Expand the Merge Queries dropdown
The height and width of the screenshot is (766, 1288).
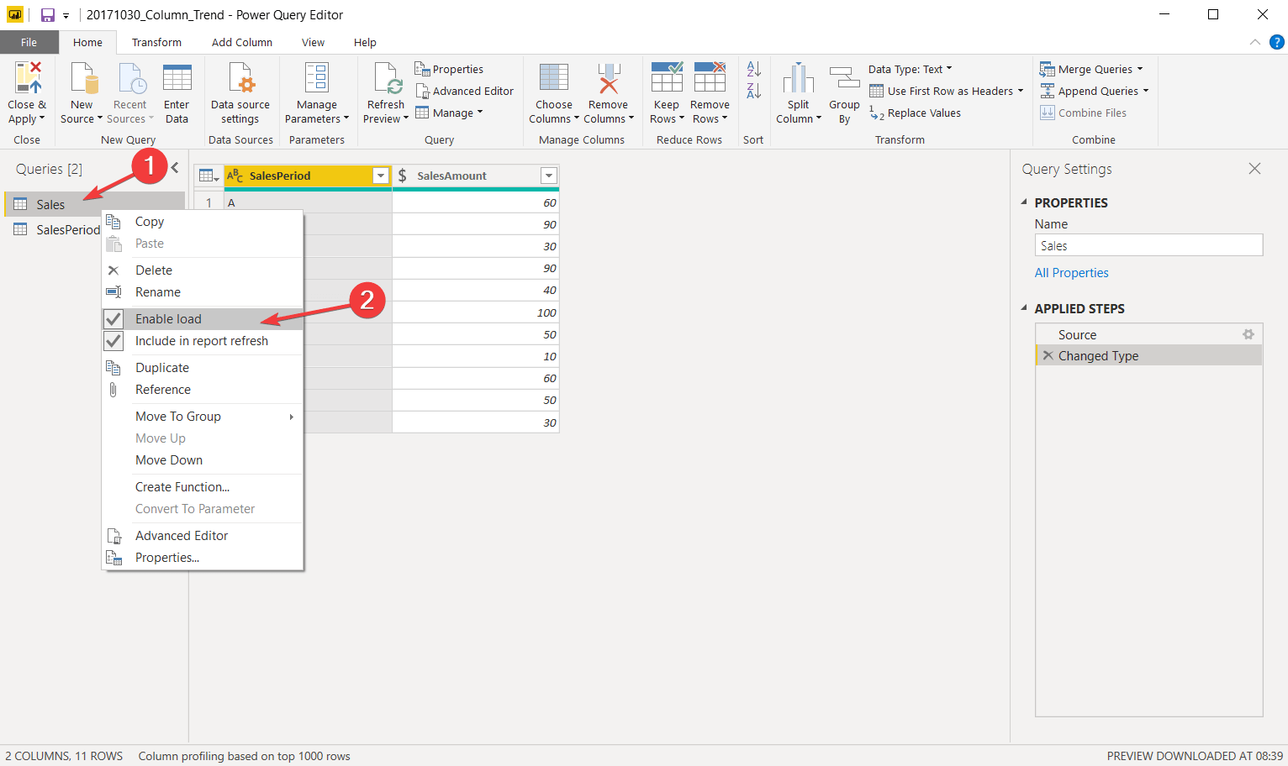click(1140, 69)
